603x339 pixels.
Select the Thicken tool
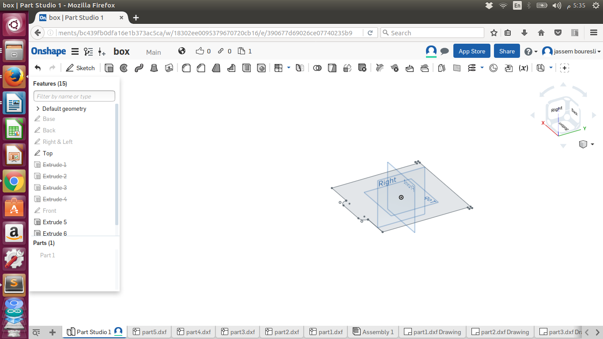point(169,68)
